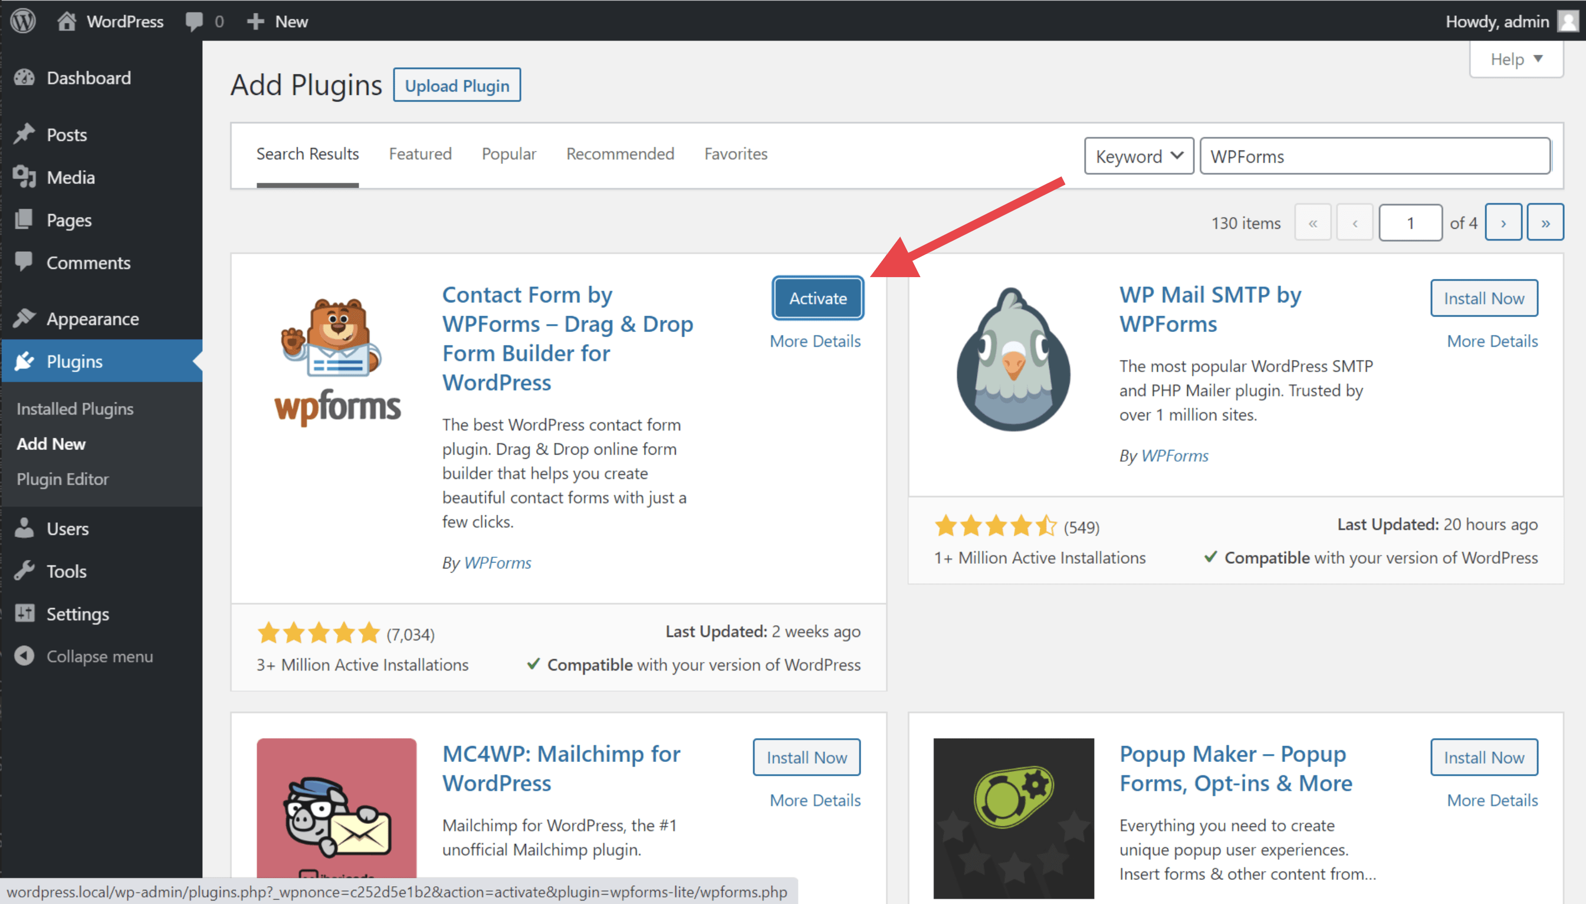The image size is (1586, 904).
Task: Click the Plugins plug icon
Action: coord(24,361)
